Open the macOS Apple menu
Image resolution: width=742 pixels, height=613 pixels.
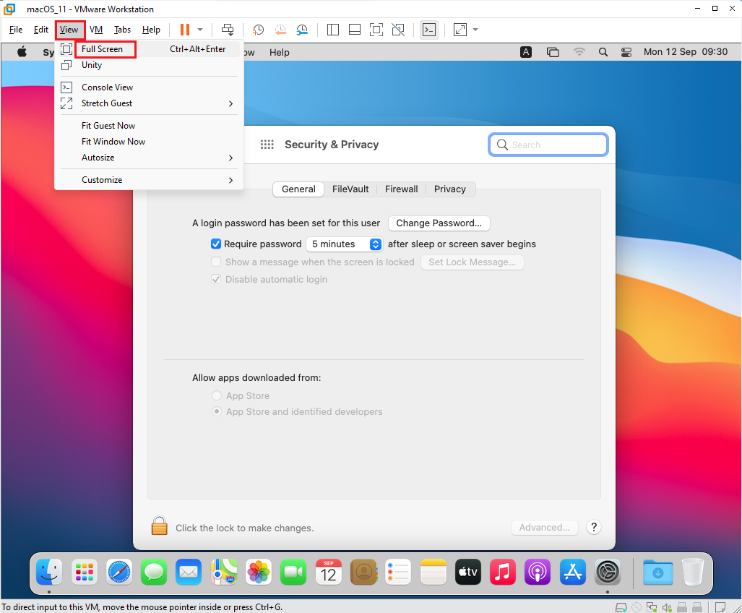point(22,52)
